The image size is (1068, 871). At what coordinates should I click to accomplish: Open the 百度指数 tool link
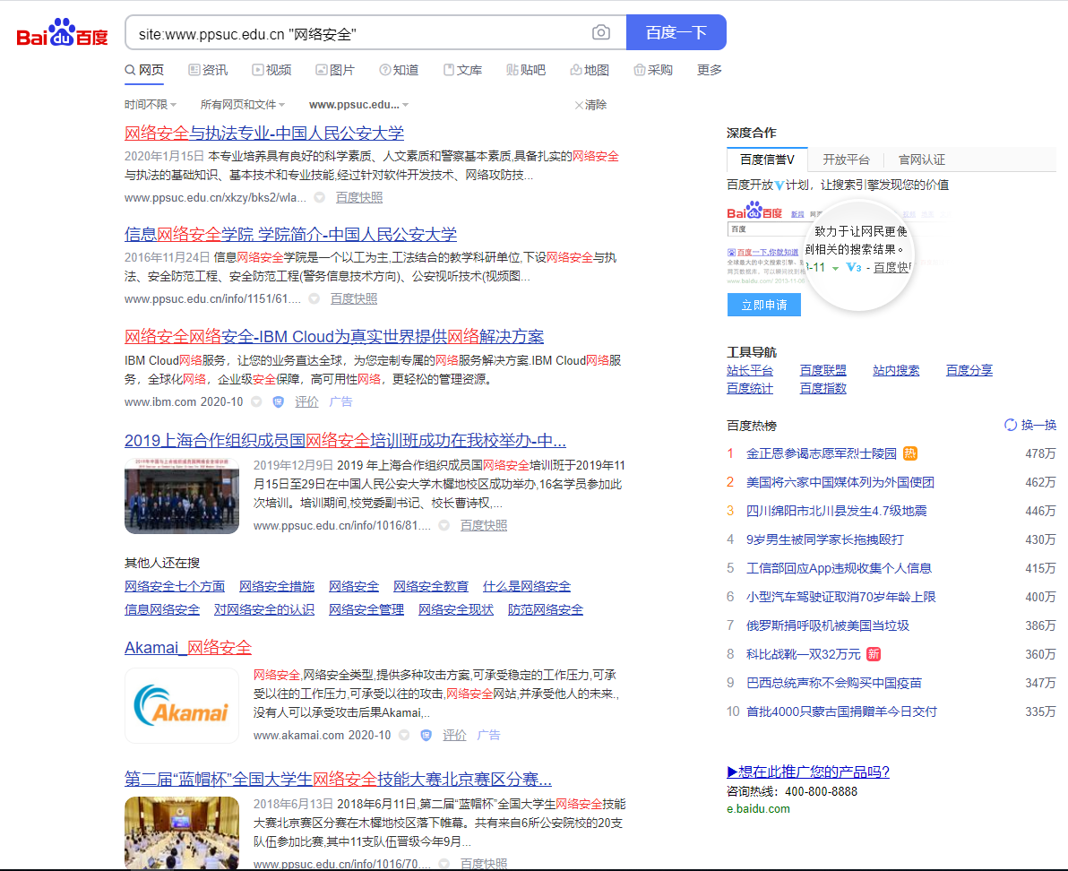(823, 388)
